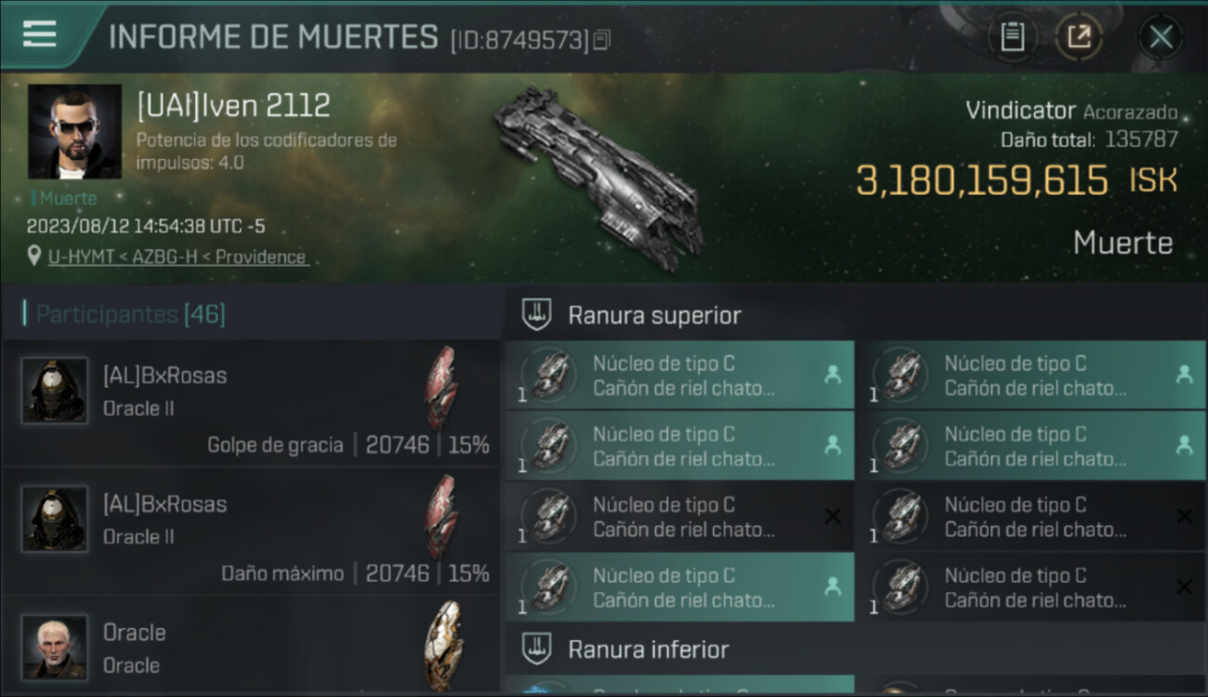Copy the kill report ID
The image size is (1208, 697).
pos(602,40)
